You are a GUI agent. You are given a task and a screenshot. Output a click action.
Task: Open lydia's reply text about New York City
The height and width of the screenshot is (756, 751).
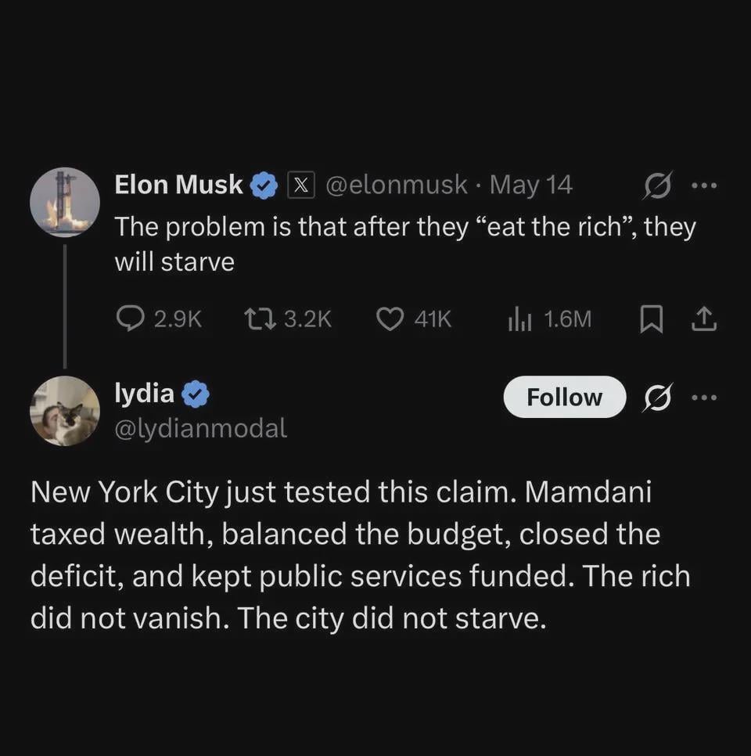point(361,554)
